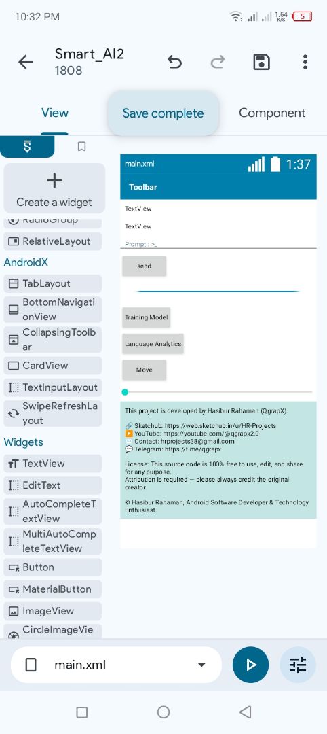Pick the CardView widget
Image resolution: width=327 pixels, height=734 pixels.
[52, 366]
